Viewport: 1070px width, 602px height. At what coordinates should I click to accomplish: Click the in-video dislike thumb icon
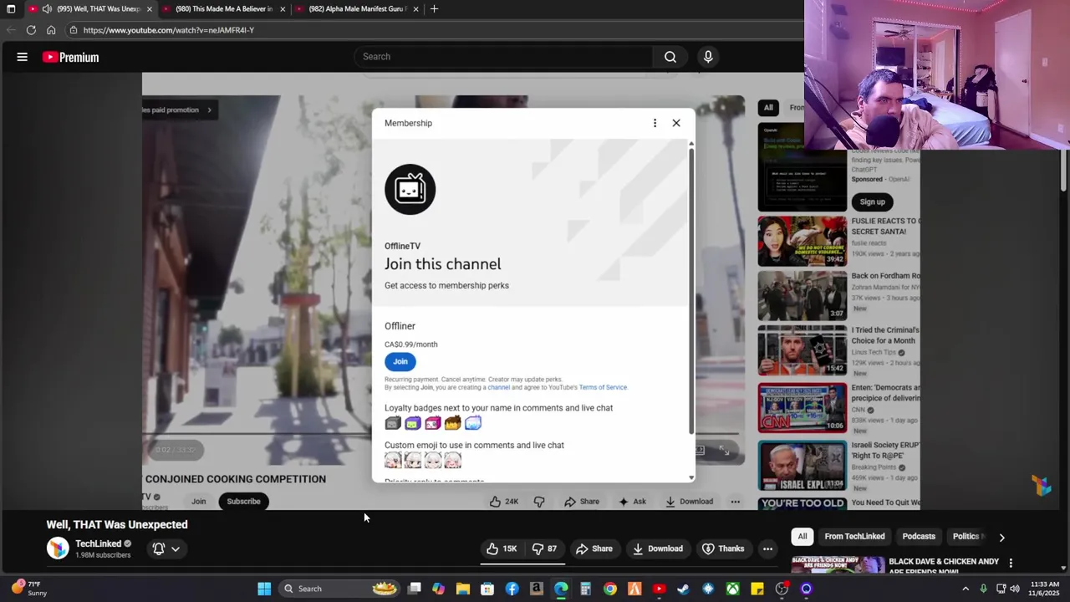[x=539, y=502]
